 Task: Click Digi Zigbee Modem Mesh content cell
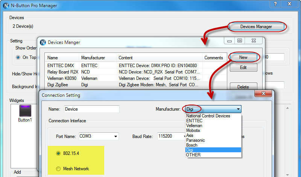point(158,85)
